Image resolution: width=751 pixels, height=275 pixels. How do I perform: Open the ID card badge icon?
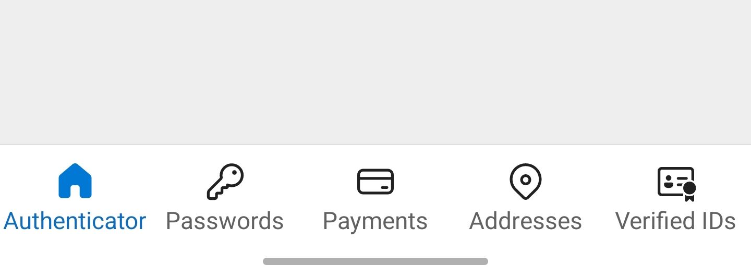tap(676, 184)
